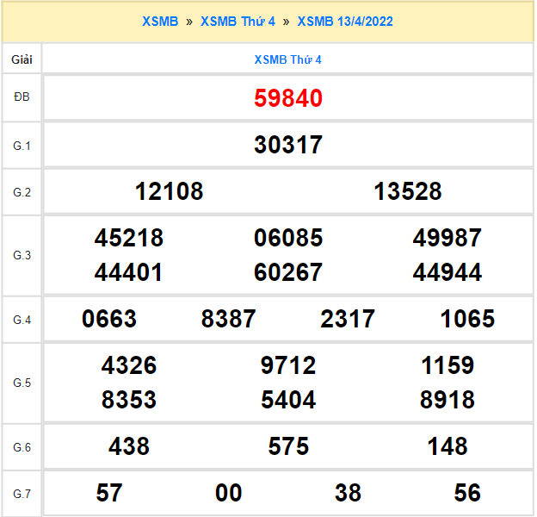This screenshot has height=517, width=537.
Task: Open the XSMB 13/4/2022 breadcrumb link
Action: 344,21
